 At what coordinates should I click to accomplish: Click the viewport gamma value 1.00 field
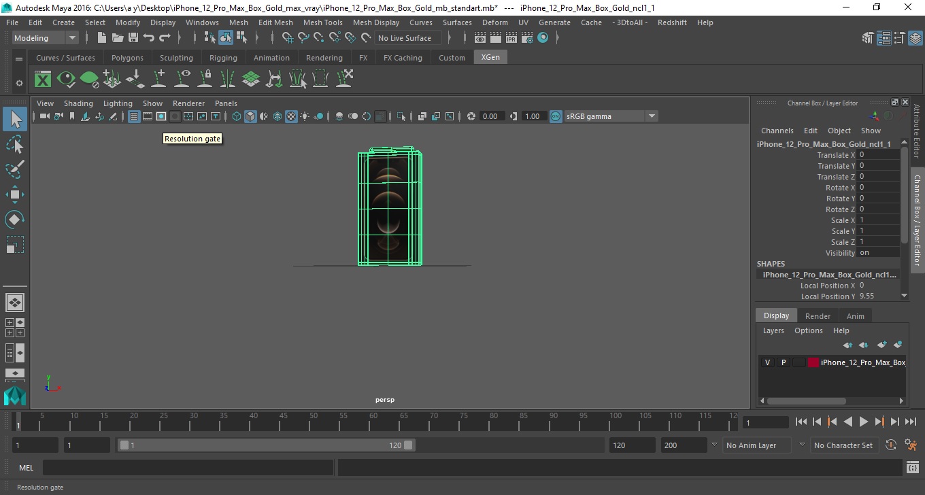[x=533, y=116]
